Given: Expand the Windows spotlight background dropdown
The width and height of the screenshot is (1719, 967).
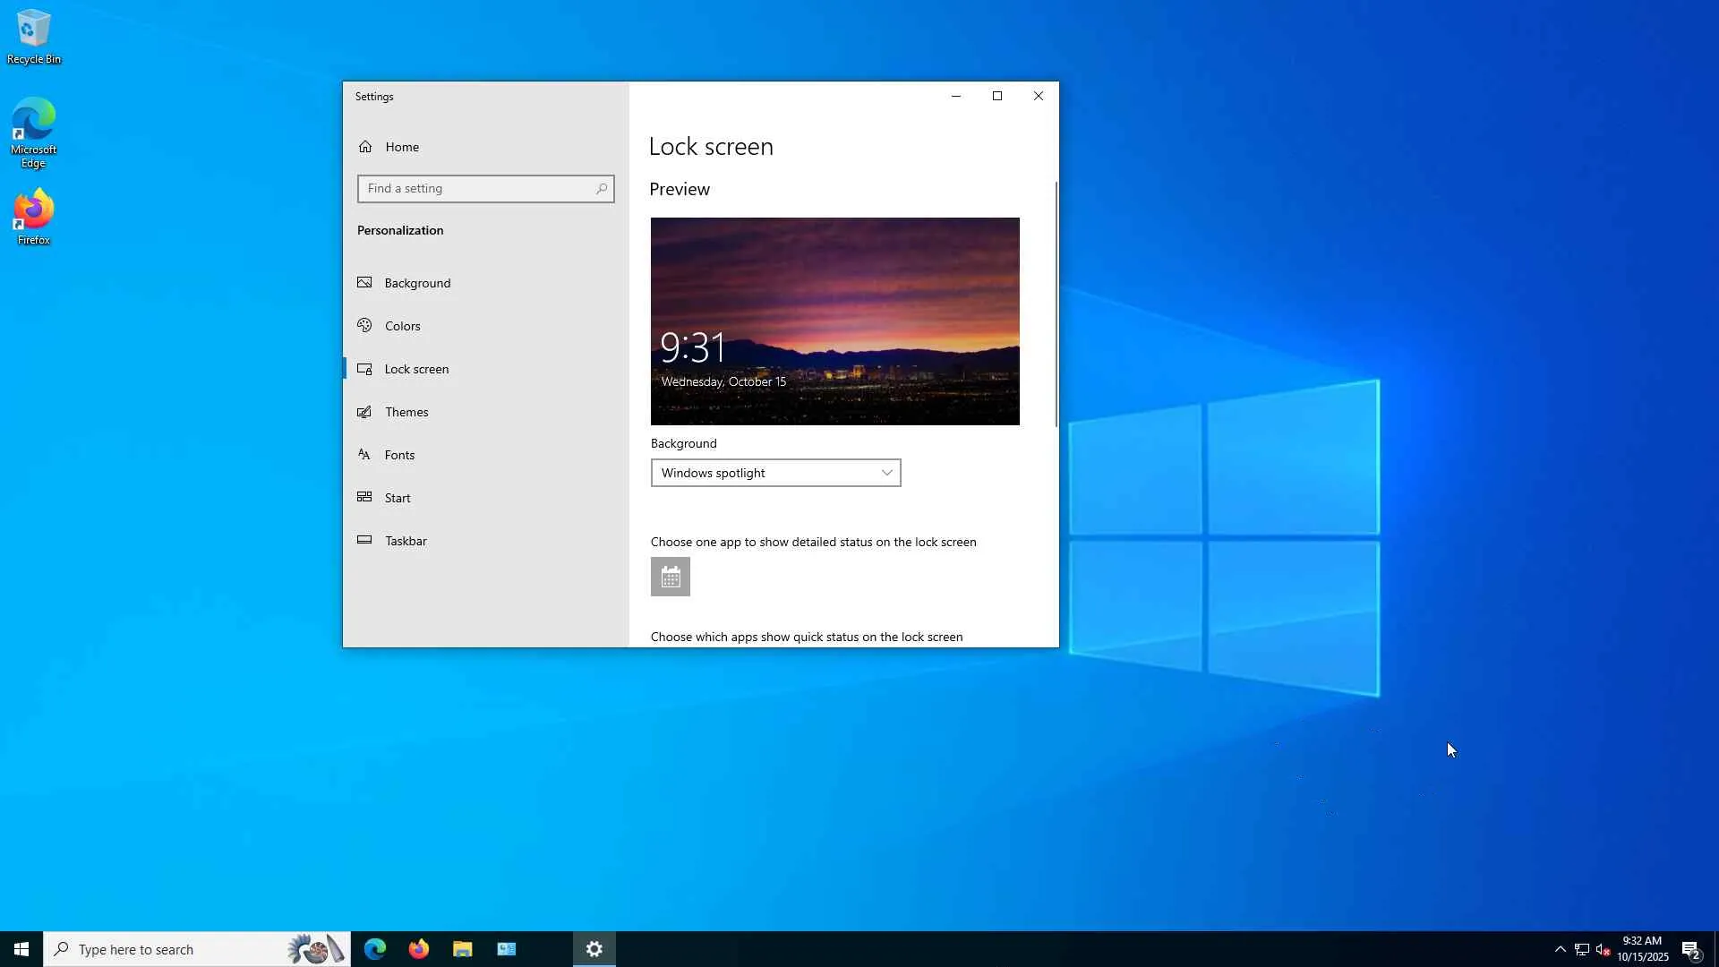Looking at the screenshot, I should [x=774, y=473].
